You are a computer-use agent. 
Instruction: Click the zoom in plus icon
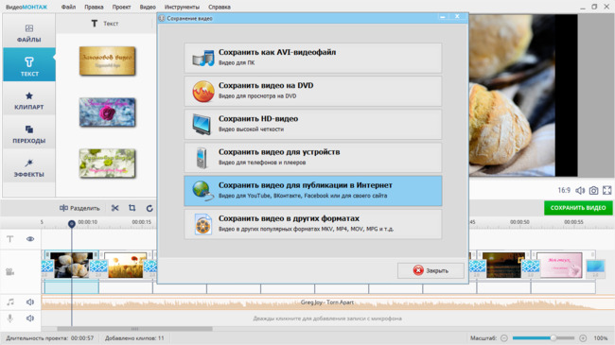(583, 338)
